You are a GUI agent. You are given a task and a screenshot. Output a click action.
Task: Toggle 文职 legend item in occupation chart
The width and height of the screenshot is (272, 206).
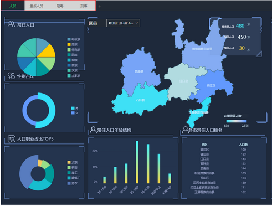73,162
